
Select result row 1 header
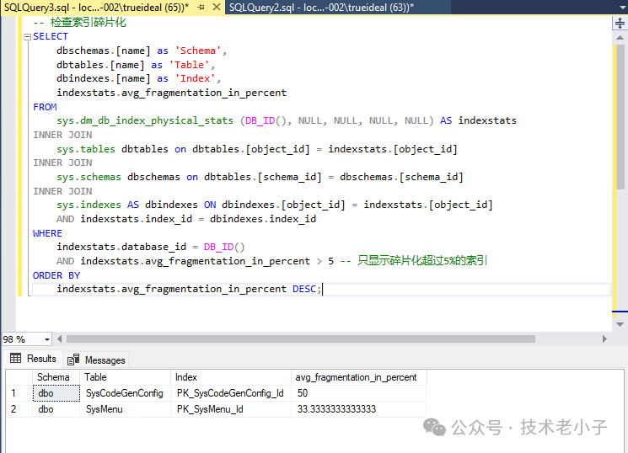[19, 393]
